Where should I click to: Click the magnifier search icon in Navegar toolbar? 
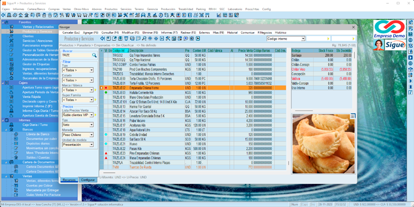coord(144,39)
